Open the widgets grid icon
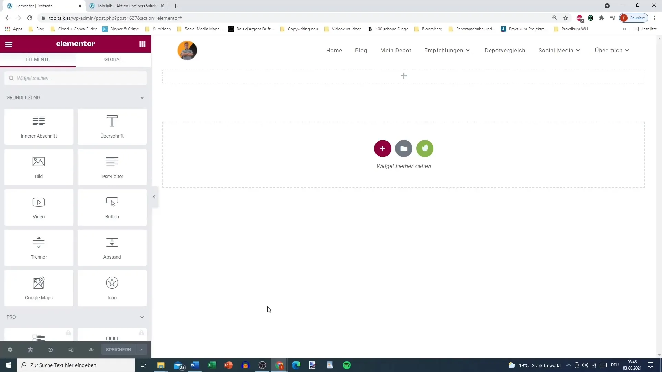Viewport: 662px width, 372px height. [x=142, y=44]
